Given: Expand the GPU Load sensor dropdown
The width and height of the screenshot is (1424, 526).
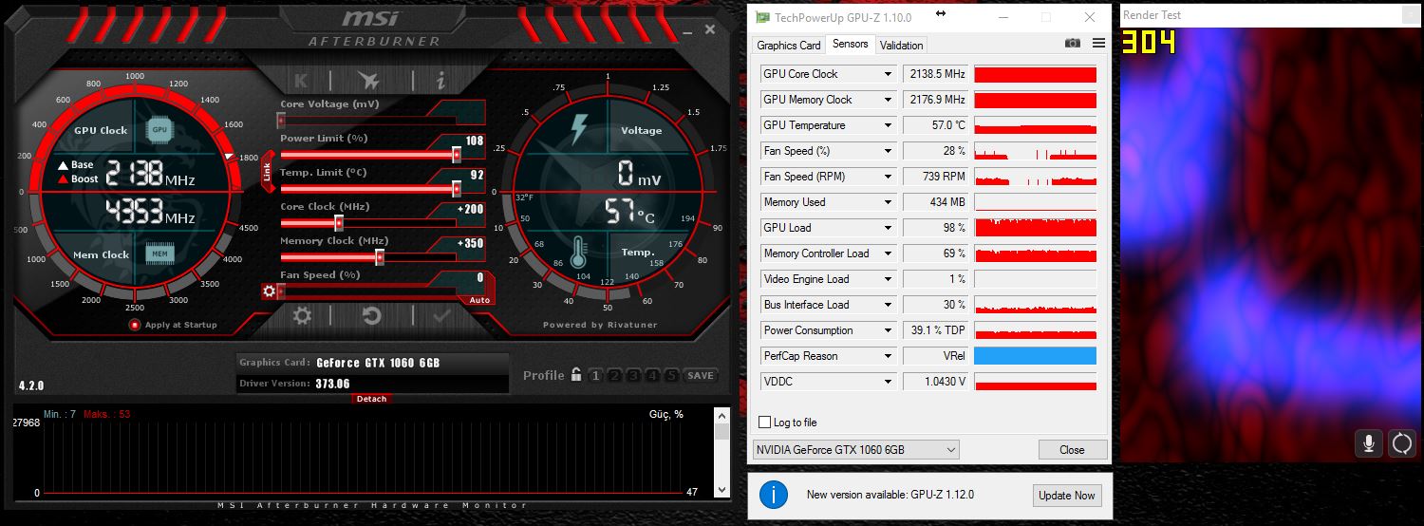Looking at the screenshot, I should (x=889, y=228).
